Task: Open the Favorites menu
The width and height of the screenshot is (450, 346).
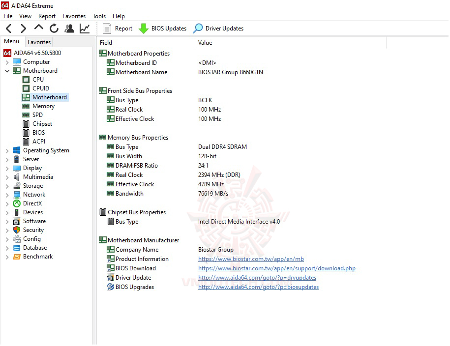Action: pos(74,16)
